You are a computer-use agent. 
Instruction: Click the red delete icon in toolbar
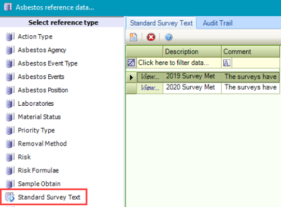click(x=151, y=37)
